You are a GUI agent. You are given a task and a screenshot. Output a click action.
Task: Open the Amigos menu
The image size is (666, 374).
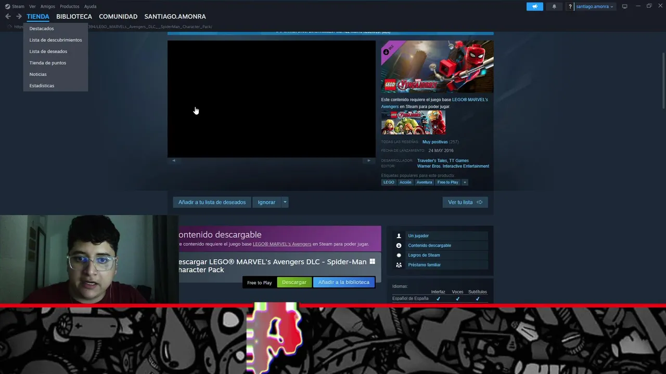[48, 6]
